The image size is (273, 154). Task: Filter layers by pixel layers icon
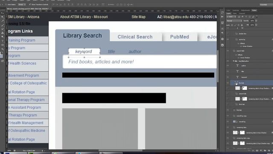(239, 17)
